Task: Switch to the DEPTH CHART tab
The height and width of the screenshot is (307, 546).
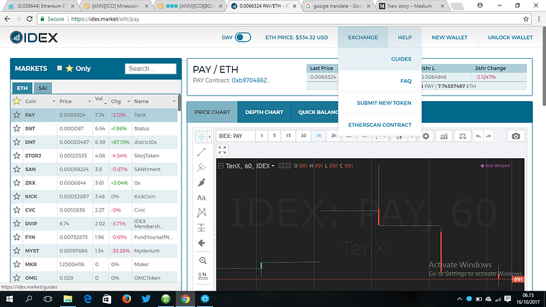Action: (264, 112)
